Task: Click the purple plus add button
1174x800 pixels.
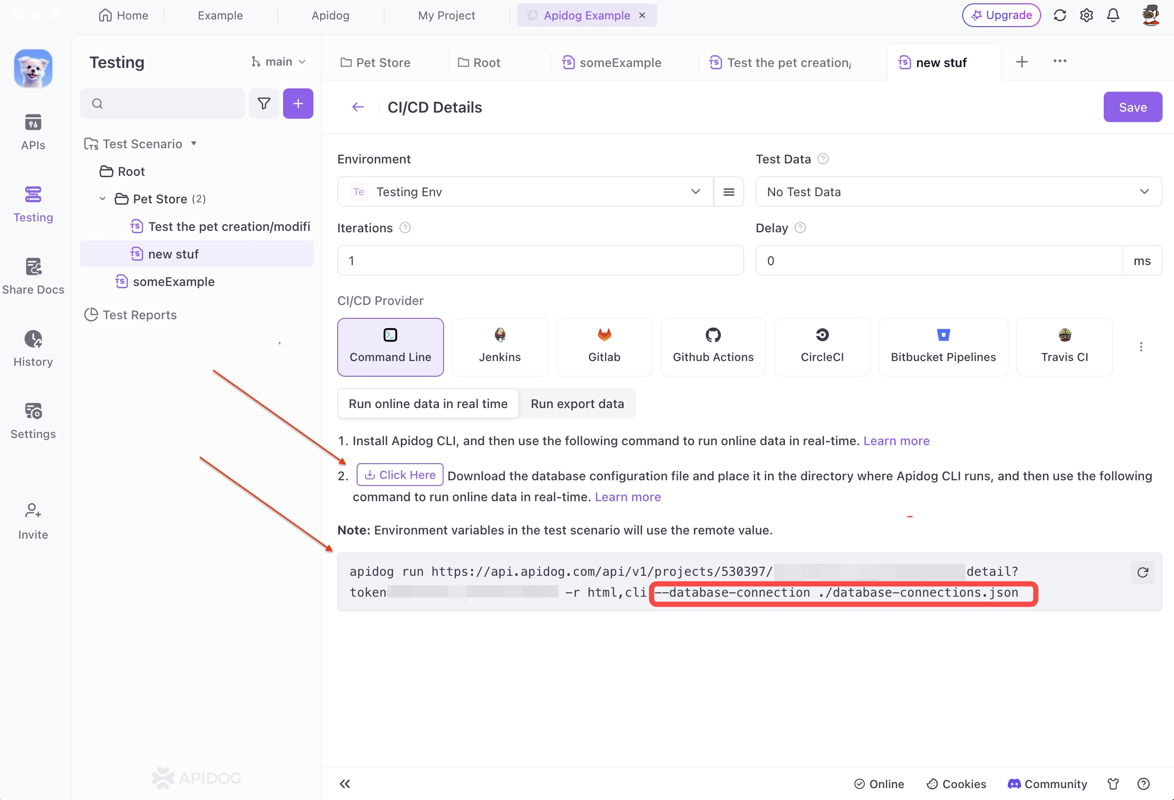Action: coord(298,104)
